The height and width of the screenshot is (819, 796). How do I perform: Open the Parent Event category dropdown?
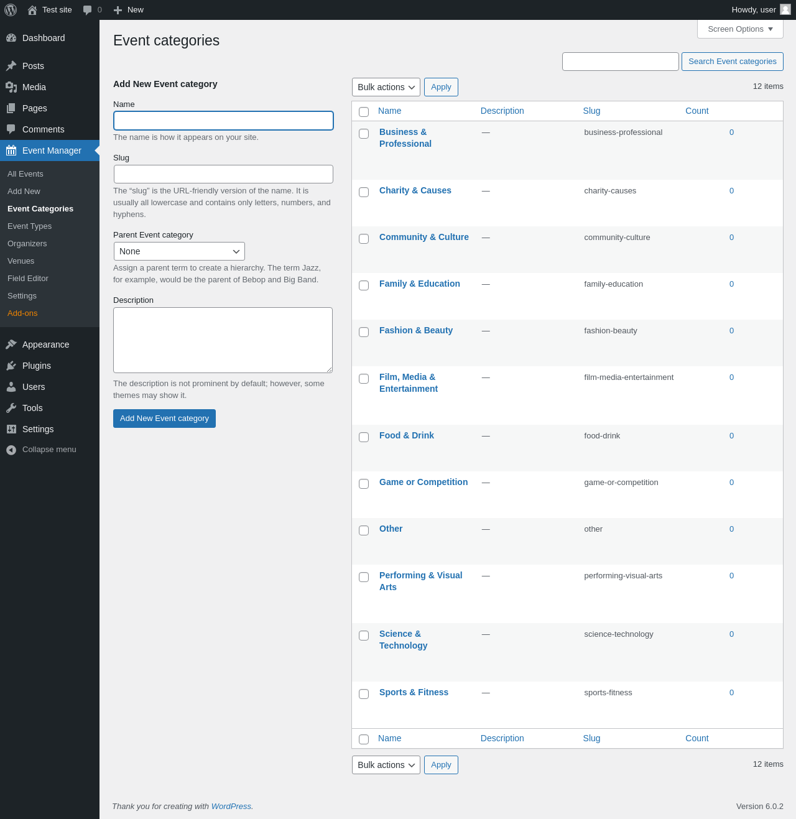pyautogui.click(x=179, y=251)
